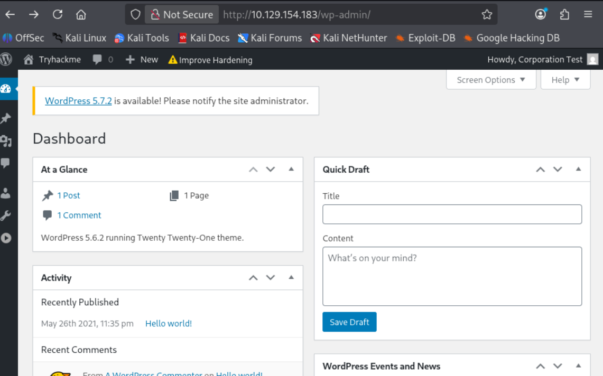Collapse WordPress Events and News panel

click(578, 365)
